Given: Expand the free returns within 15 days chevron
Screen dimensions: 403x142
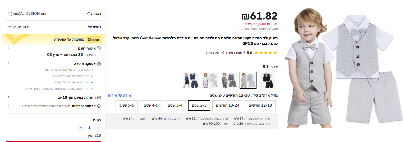Looking at the screenshot, I should point(8,97).
